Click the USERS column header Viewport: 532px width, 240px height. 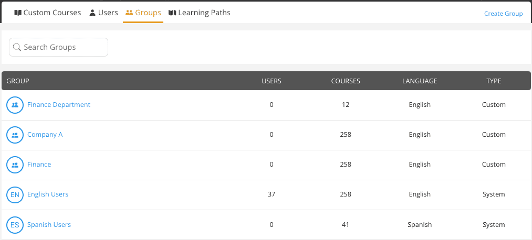pos(272,81)
